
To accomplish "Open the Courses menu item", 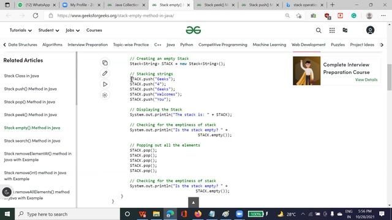I will point(94,30).
